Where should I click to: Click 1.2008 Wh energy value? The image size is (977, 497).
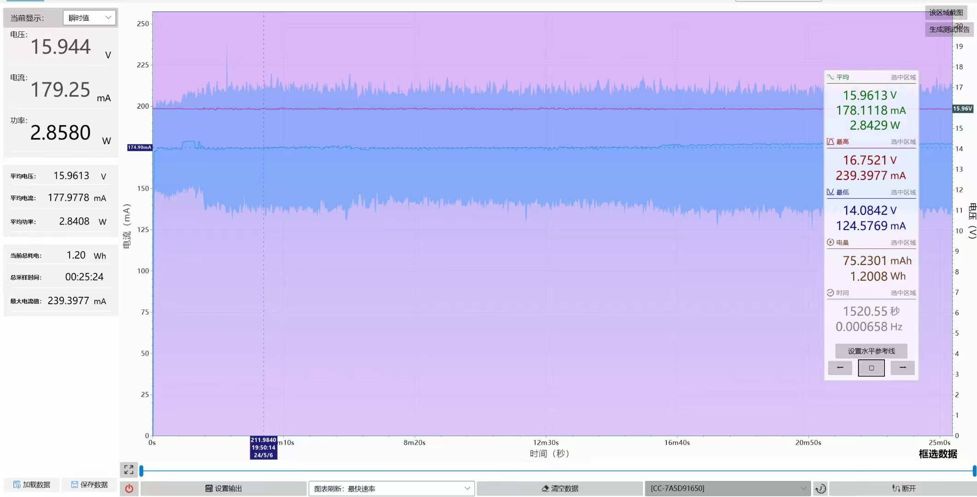pyautogui.click(x=877, y=276)
